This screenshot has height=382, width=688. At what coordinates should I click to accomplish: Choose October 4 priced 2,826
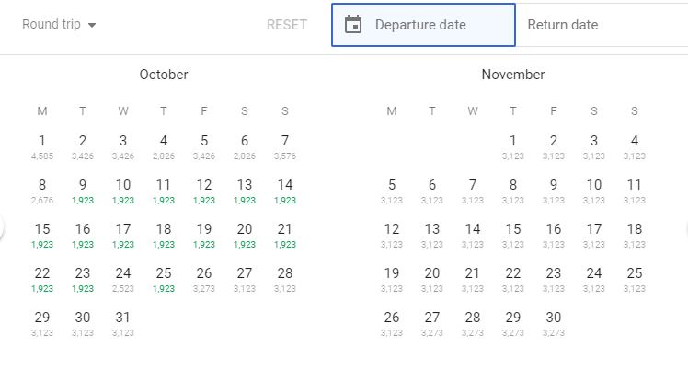point(164,145)
